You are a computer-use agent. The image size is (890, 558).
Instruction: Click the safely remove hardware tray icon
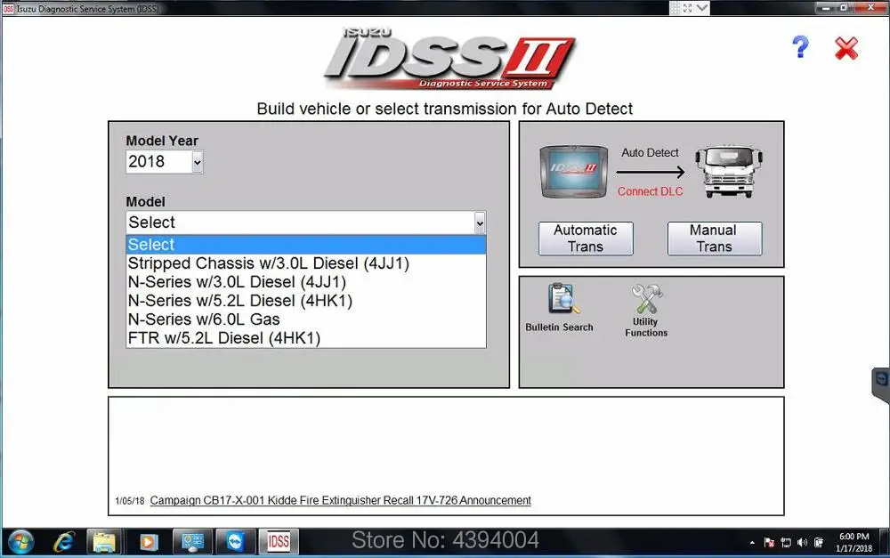point(819,543)
